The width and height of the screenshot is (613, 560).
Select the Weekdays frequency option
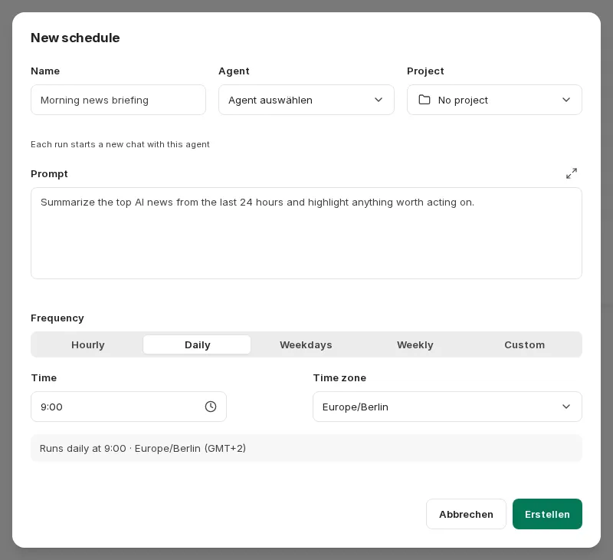(x=306, y=344)
